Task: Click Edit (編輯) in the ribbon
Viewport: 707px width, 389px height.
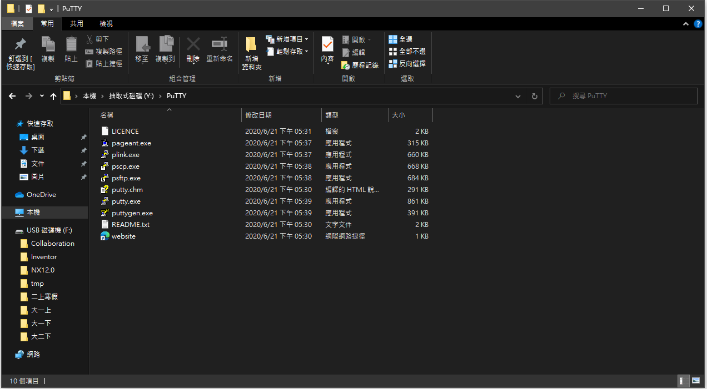Action: point(353,52)
